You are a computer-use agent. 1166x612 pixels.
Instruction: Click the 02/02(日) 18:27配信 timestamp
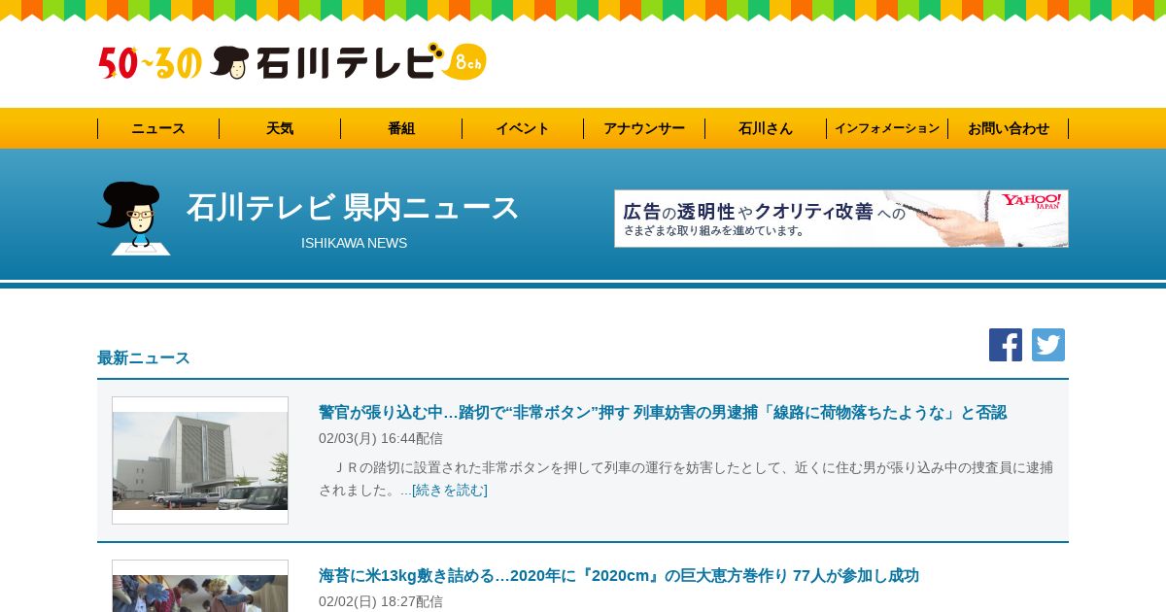(381, 601)
